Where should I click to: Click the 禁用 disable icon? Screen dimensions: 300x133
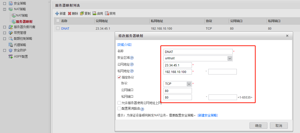pos(107,13)
